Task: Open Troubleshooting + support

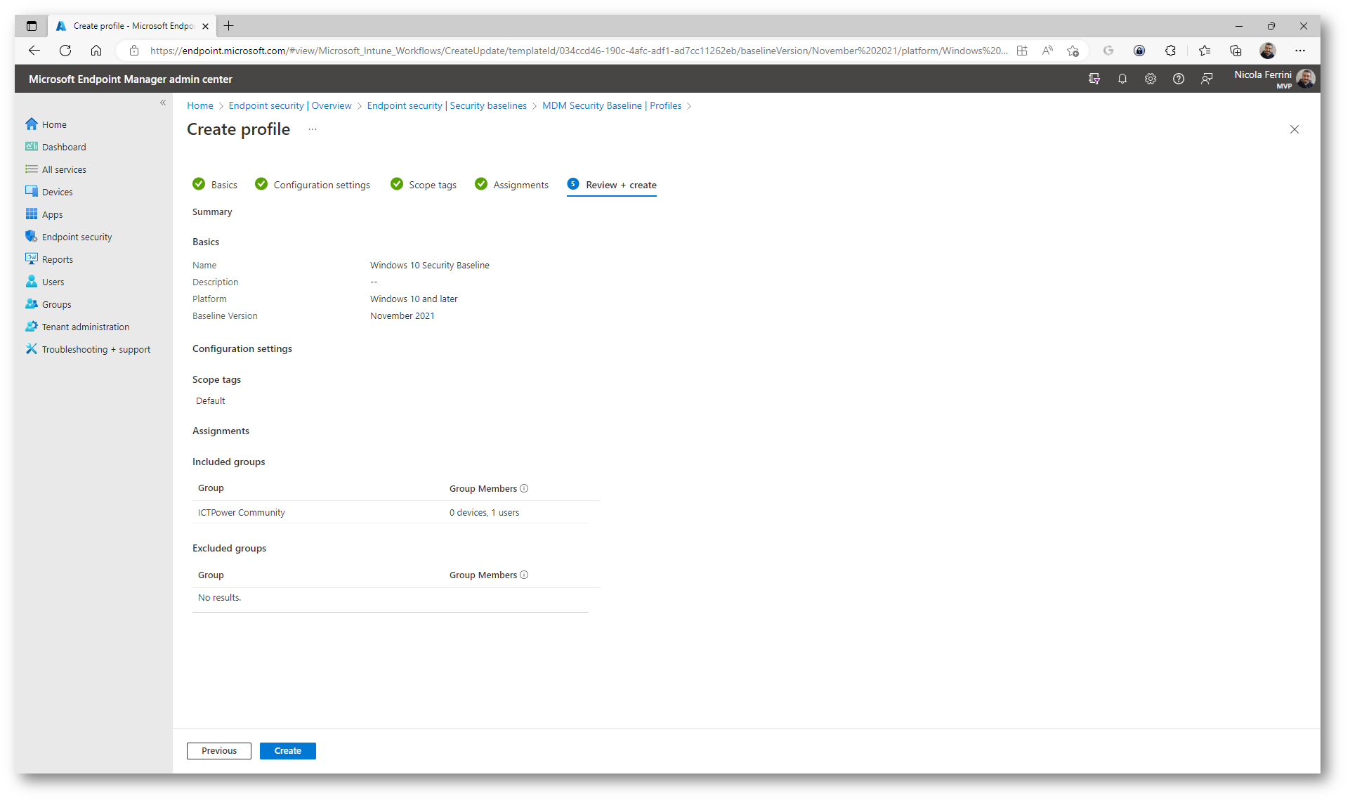Action: 96,349
